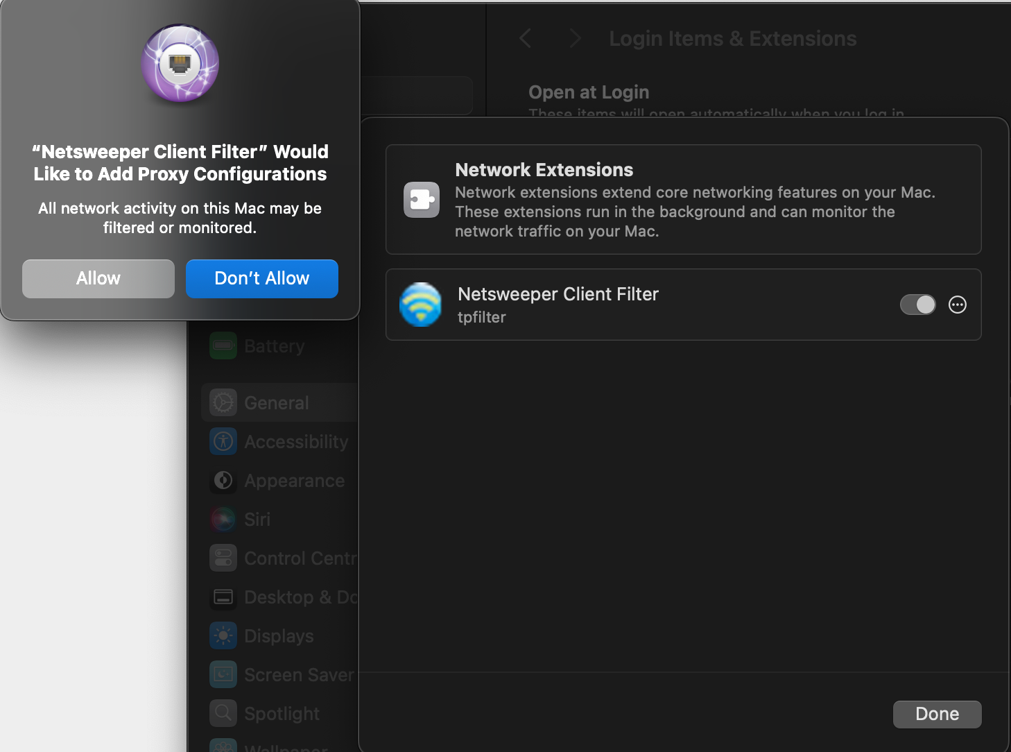Go back using the left chevron

click(526, 39)
